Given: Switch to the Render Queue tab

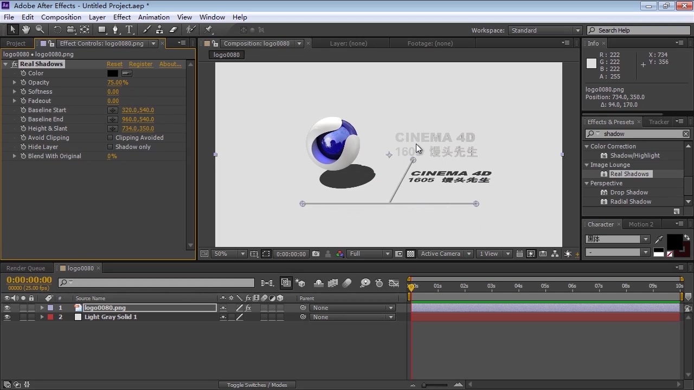Looking at the screenshot, I should pyautogui.click(x=25, y=268).
